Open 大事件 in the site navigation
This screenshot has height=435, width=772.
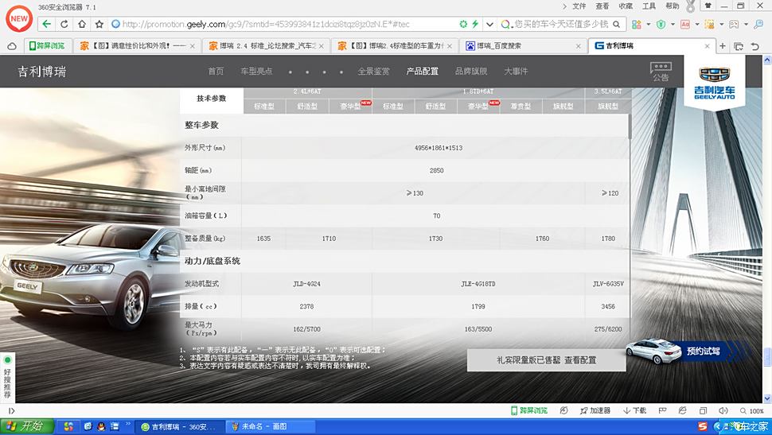(516, 72)
